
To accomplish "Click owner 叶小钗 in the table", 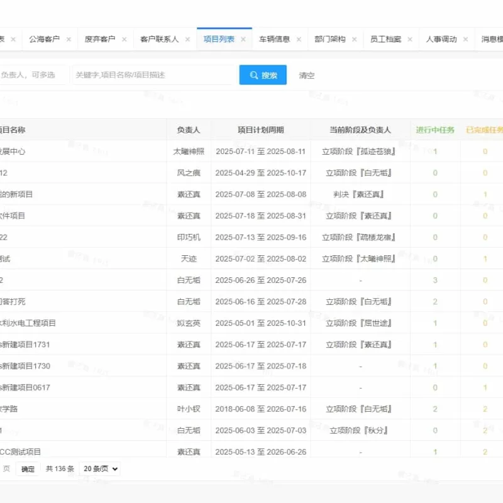I will pos(189,409).
